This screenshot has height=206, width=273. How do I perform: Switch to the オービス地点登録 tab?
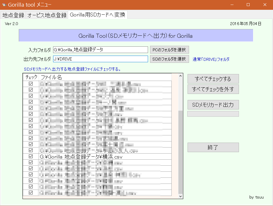pyautogui.click(x=47, y=15)
